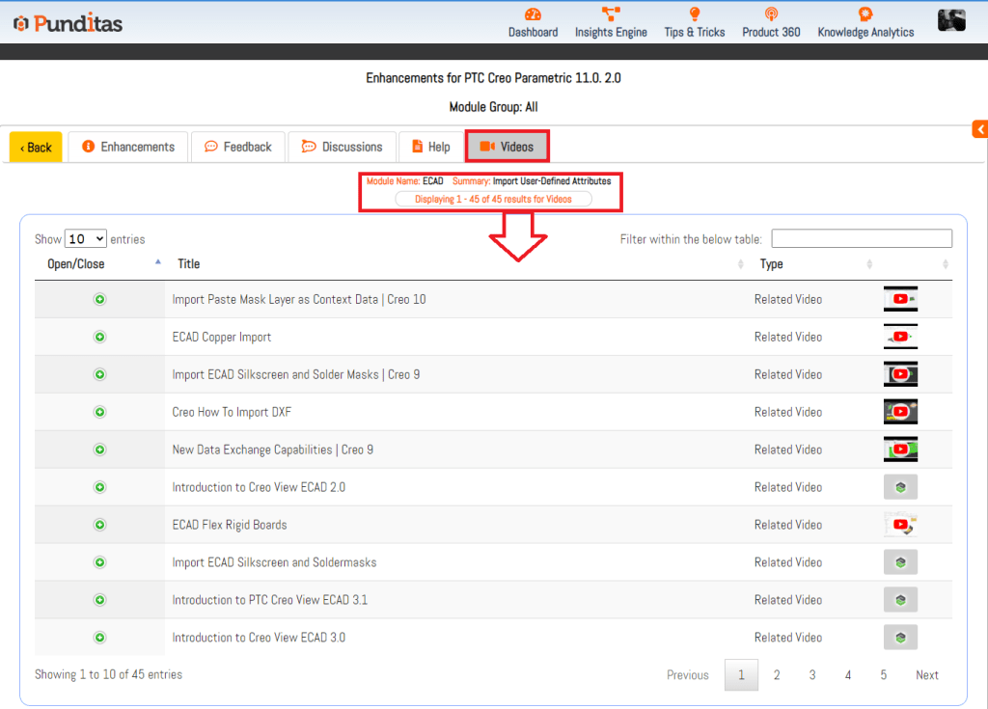
Task: Expand the ECAD Flex Rigid Boards row
Action: 99,525
